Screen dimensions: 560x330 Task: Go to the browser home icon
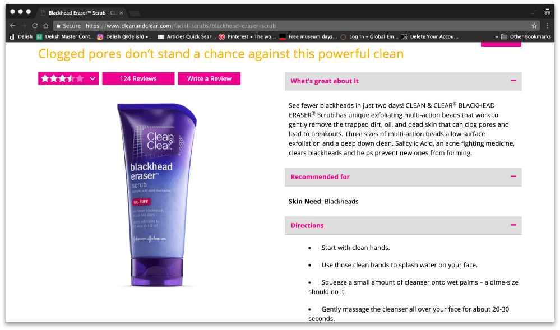click(46, 26)
